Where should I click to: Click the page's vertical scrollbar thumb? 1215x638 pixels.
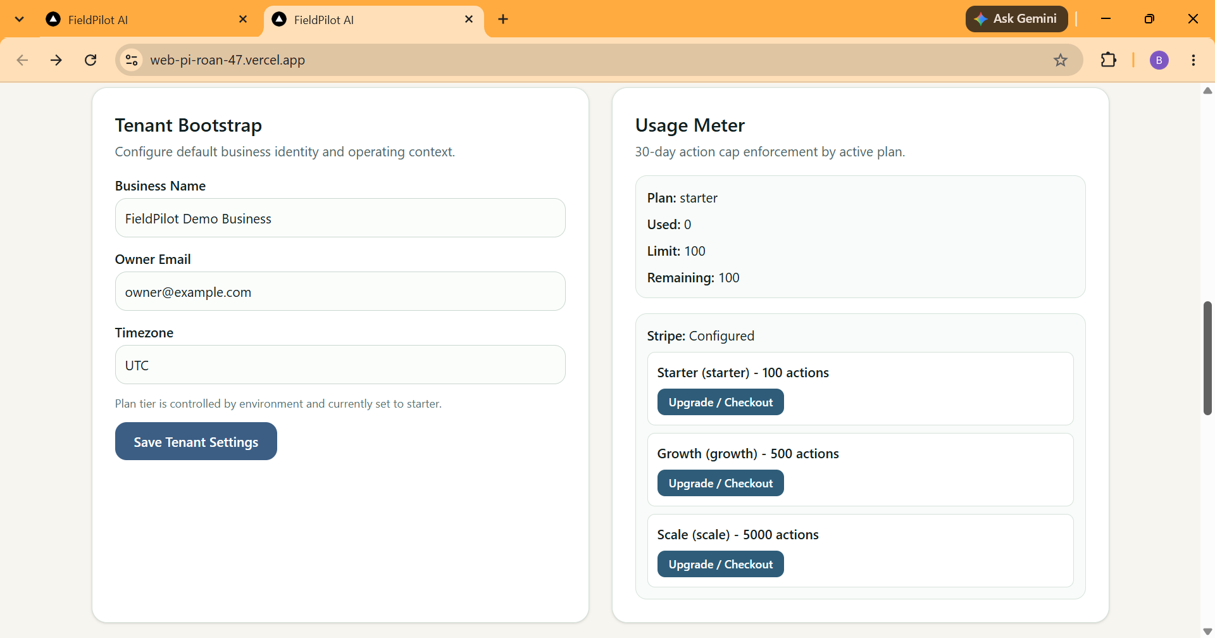pos(1207,358)
